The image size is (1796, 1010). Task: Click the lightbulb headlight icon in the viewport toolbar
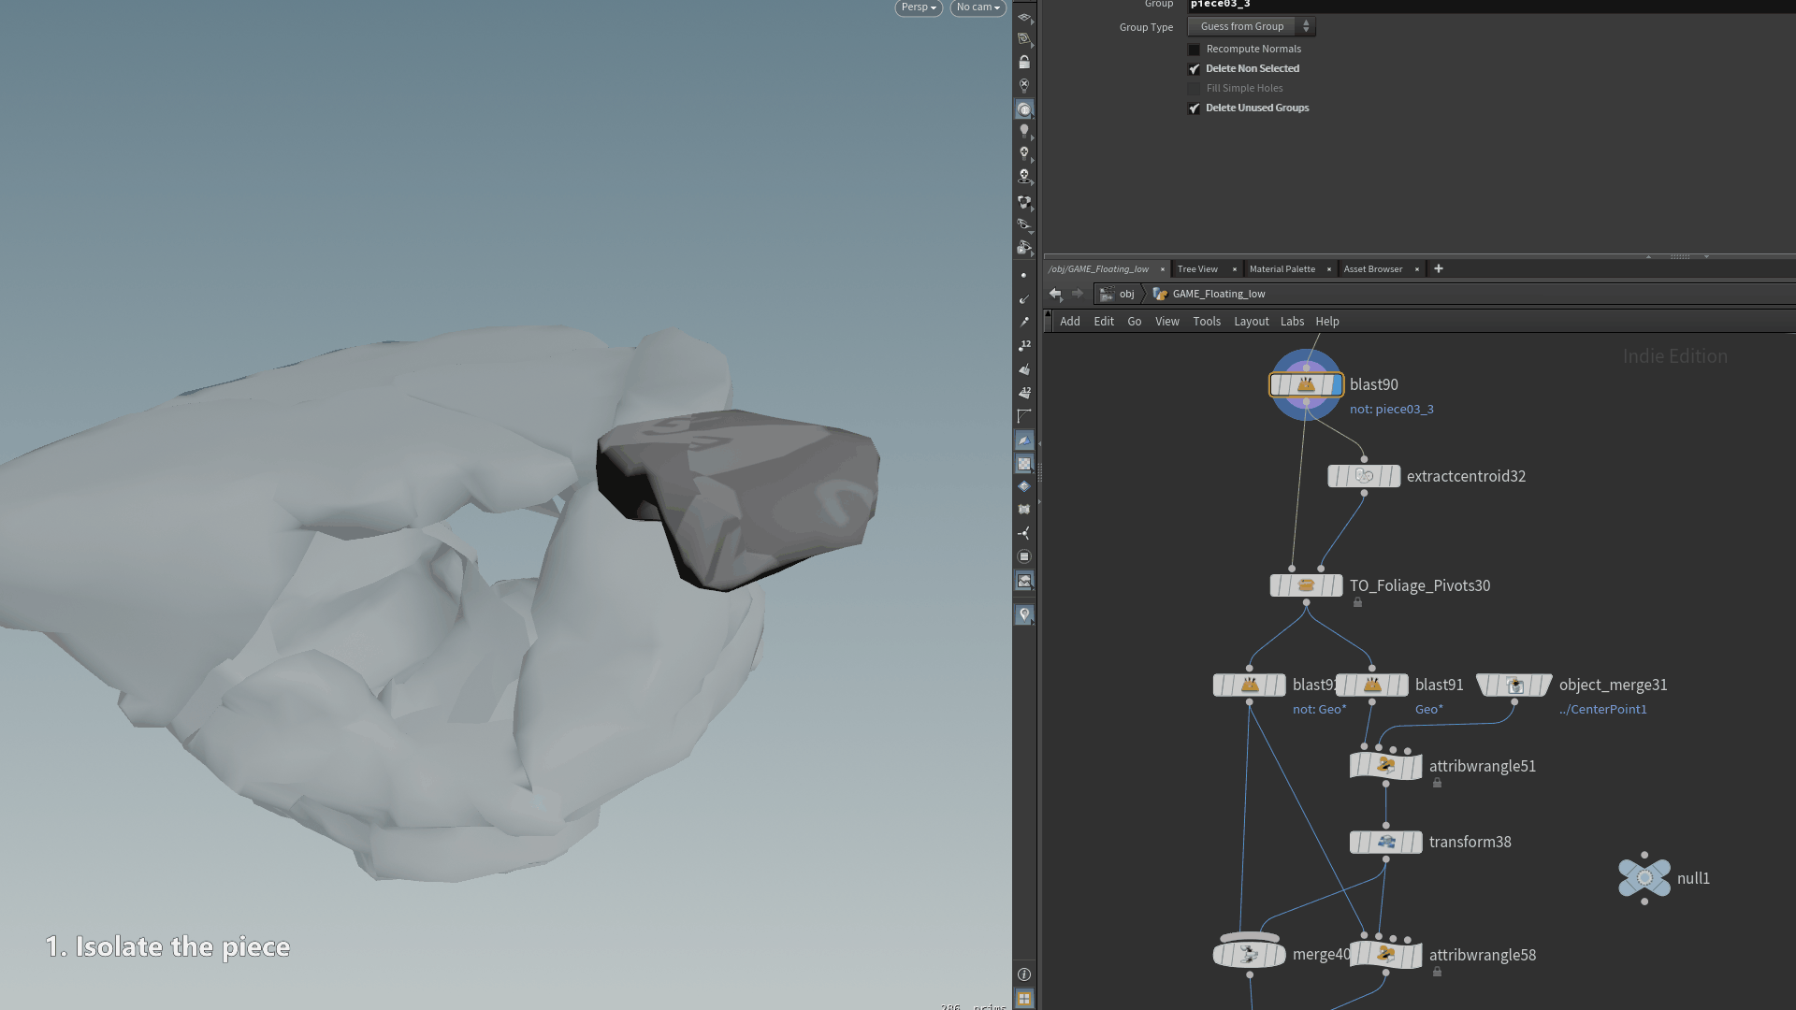pyautogui.click(x=1024, y=131)
